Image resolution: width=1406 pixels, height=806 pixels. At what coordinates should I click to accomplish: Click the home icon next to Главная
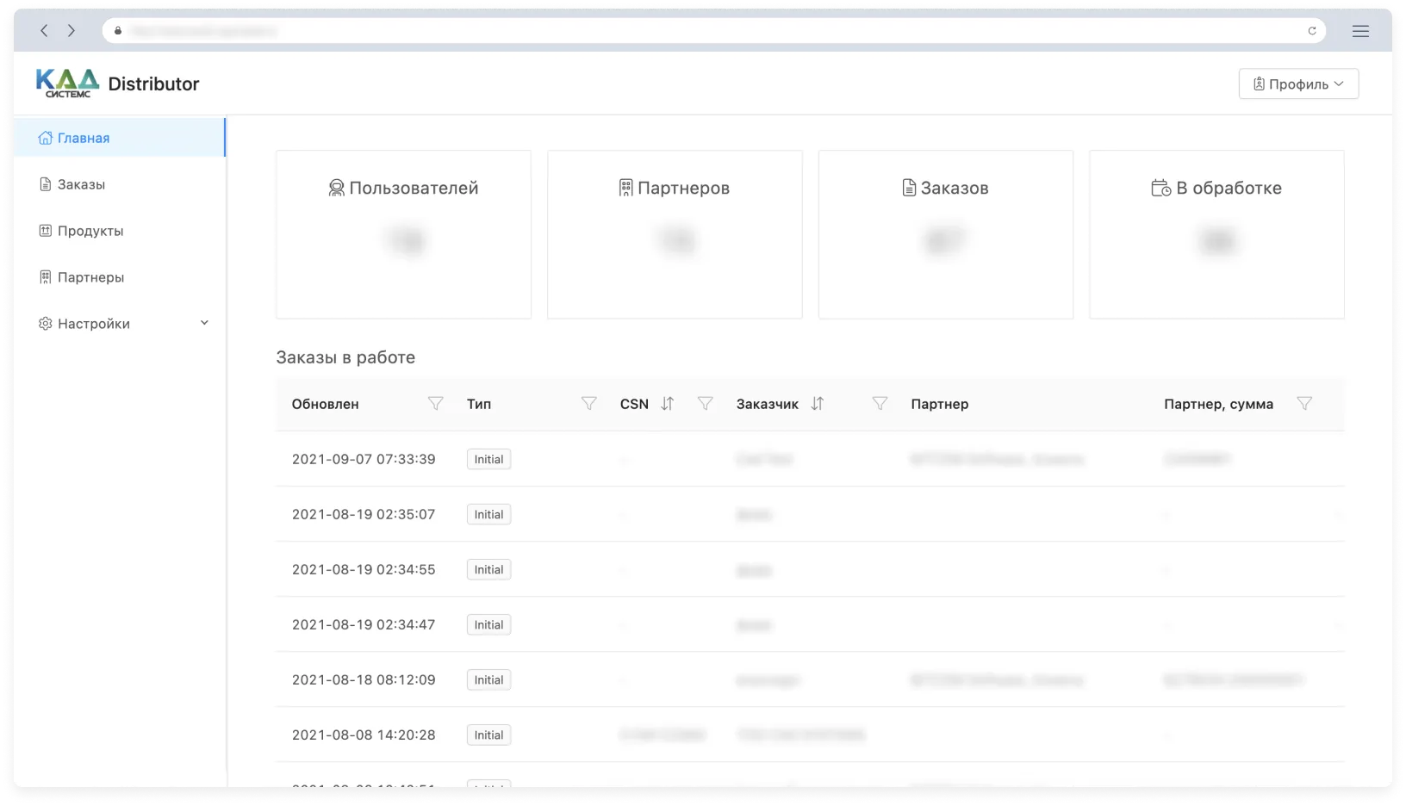[x=45, y=137]
